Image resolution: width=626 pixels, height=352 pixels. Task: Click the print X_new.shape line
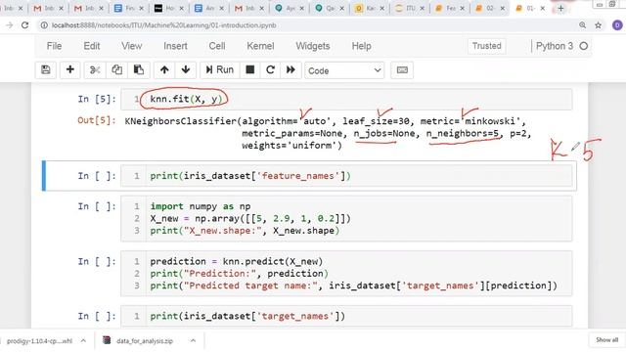coord(245,231)
